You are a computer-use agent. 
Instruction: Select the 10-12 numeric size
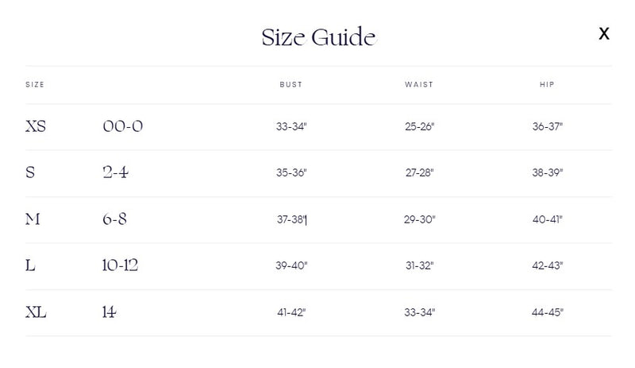[120, 265]
